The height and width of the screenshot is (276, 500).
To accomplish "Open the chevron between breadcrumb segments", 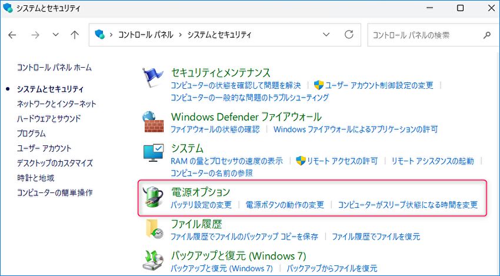I will coord(180,35).
